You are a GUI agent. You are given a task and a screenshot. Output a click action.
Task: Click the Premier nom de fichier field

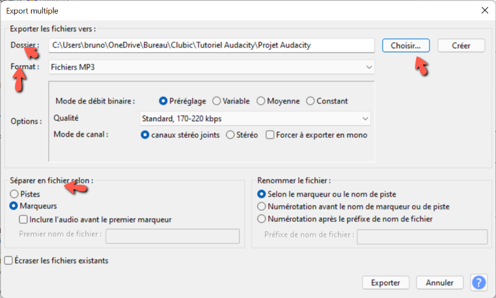click(172, 236)
